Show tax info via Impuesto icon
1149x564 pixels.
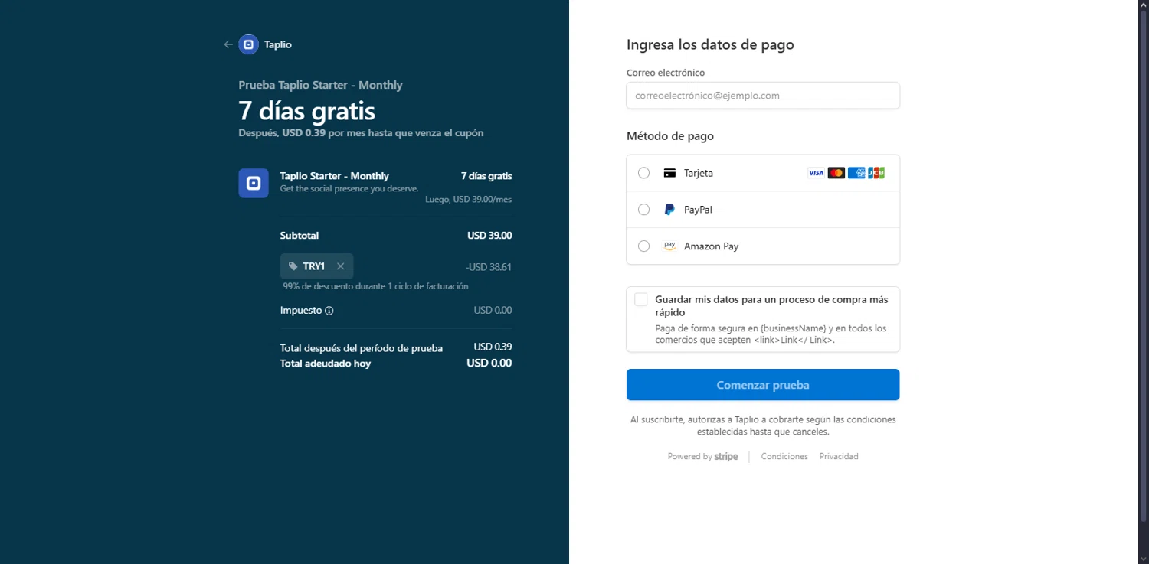329,311
